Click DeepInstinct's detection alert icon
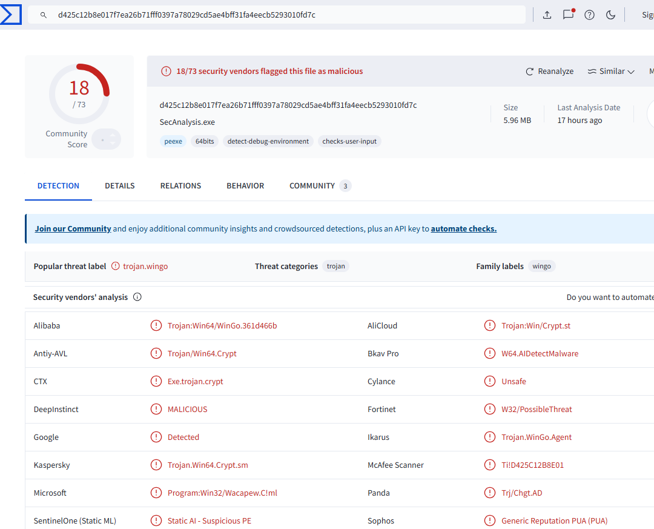This screenshot has height=529, width=654. point(156,409)
